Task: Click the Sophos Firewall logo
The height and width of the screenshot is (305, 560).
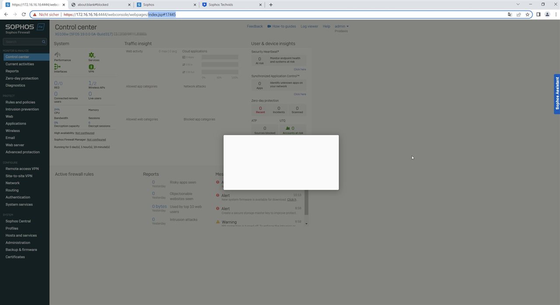Action: [x=24, y=28]
